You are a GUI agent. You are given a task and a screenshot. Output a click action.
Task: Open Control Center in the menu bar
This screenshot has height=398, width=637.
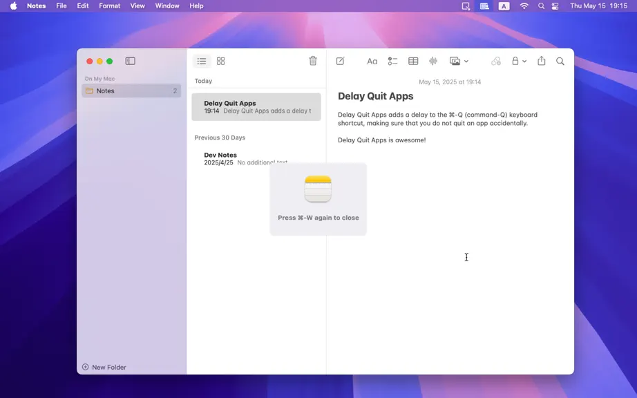[x=555, y=6]
